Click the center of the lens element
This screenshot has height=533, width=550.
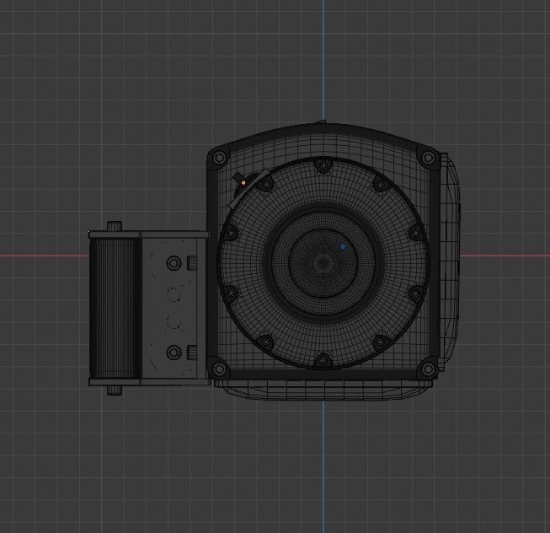coord(323,262)
